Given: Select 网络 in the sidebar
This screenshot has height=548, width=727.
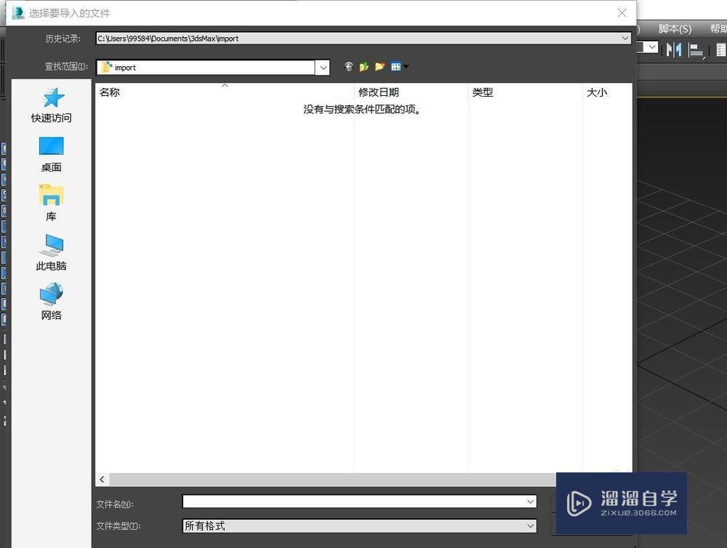Looking at the screenshot, I should click(x=50, y=301).
